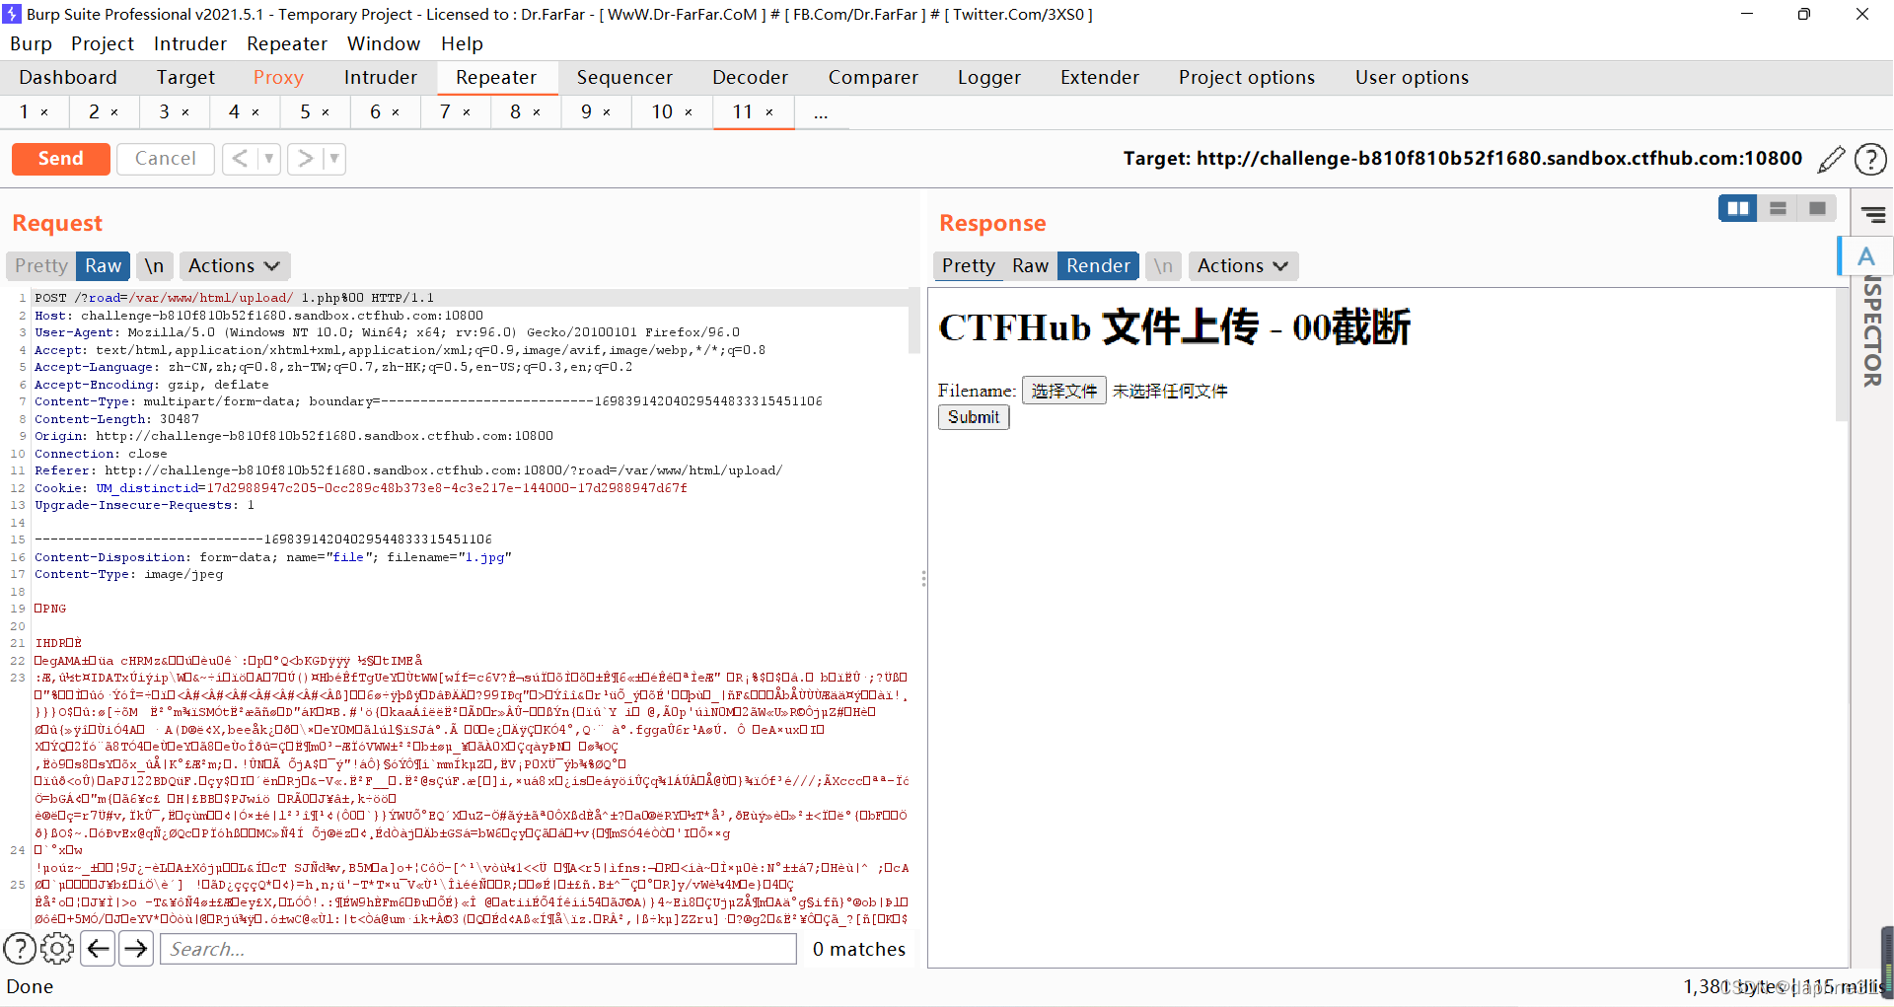Open the Repeater menu
The image size is (1894, 1007).
tap(287, 44)
